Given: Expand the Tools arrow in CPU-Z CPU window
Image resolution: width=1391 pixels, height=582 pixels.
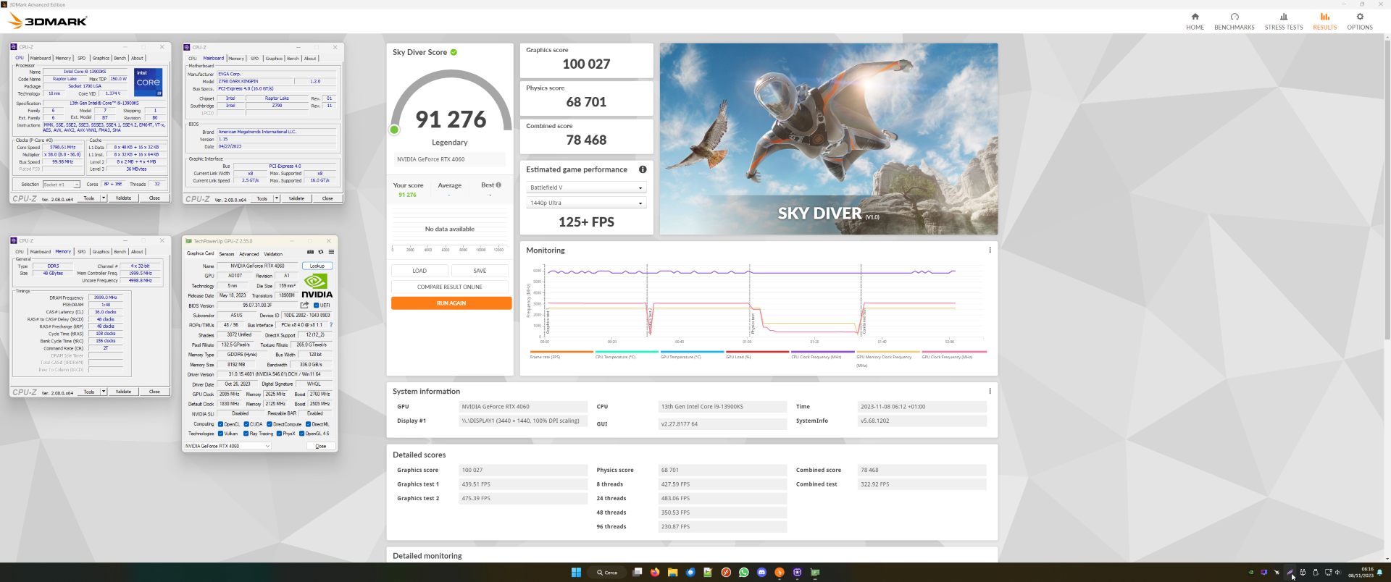Looking at the screenshot, I should point(104,198).
